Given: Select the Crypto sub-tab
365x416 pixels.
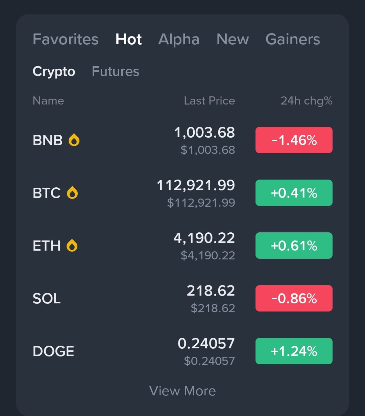Looking at the screenshot, I should 54,72.
